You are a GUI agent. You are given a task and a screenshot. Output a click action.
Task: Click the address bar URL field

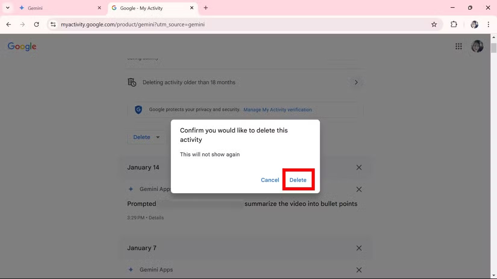point(241,24)
